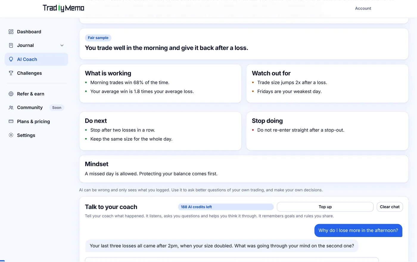
Task: Click the Plans & pricing card icon
Action: (11, 121)
